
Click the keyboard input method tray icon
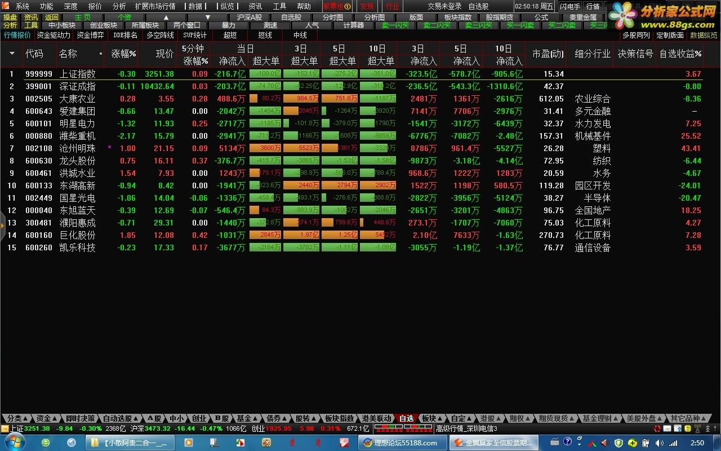(555, 443)
